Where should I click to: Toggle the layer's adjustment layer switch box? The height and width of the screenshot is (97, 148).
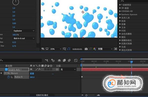click(48, 69)
